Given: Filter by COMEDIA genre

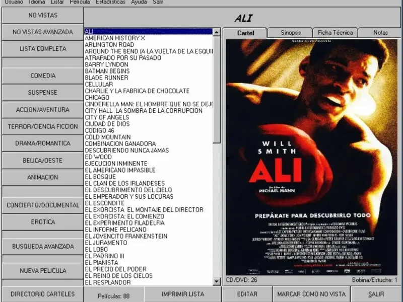Looking at the screenshot, I should tap(43, 76).
